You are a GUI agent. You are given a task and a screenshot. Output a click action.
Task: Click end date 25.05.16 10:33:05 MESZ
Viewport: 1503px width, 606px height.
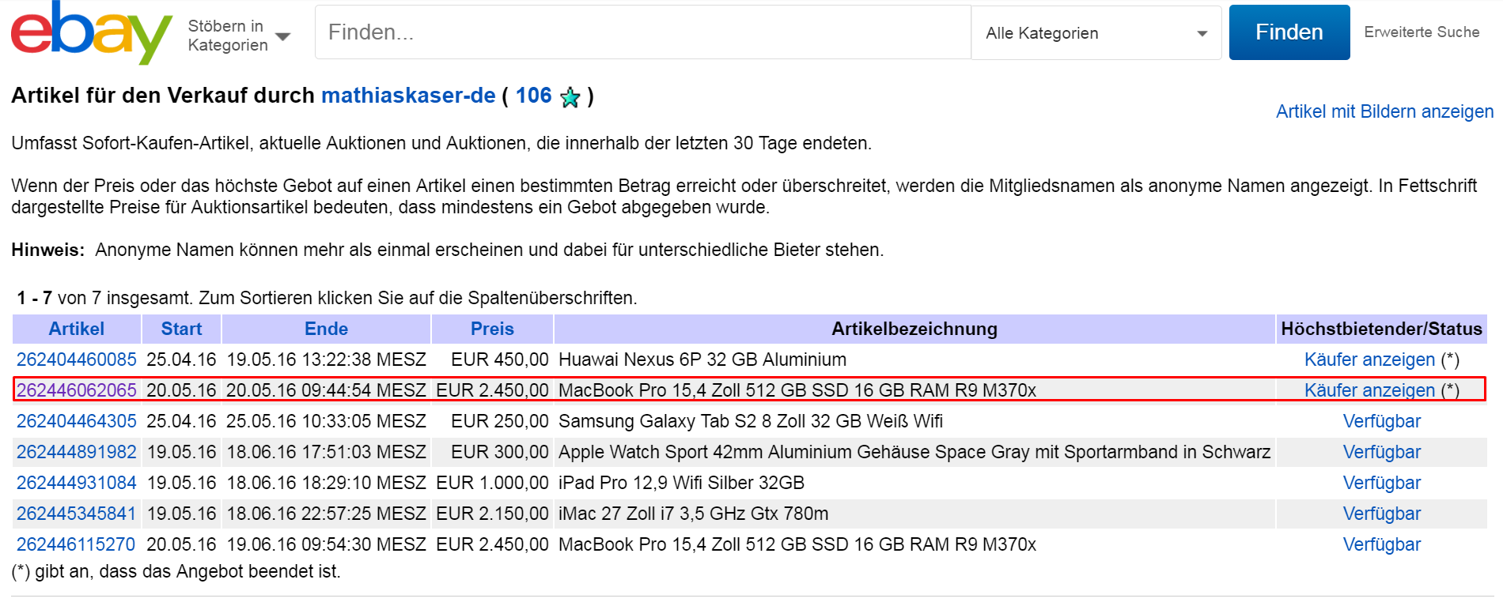coord(326,421)
